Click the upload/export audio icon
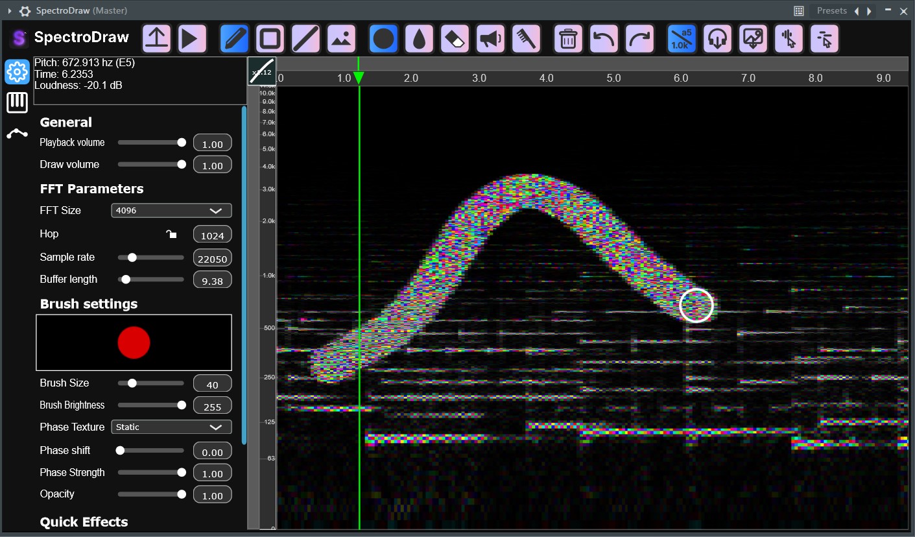 (156, 39)
